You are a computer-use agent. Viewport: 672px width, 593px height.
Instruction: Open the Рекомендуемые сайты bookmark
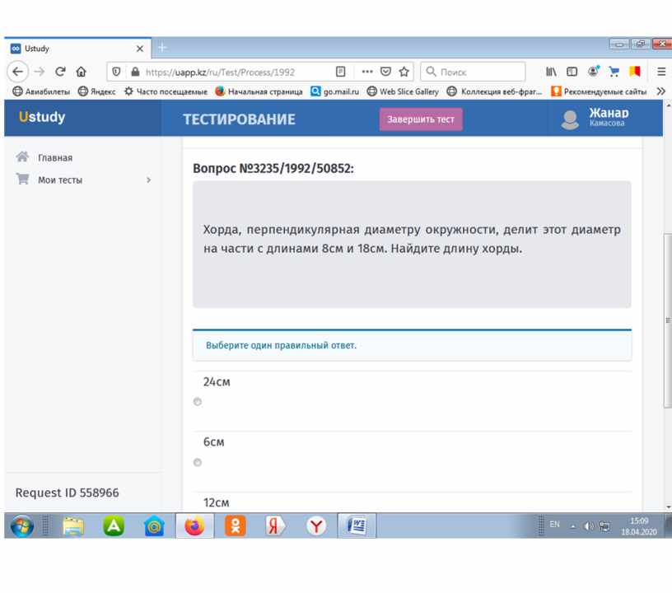(600, 91)
